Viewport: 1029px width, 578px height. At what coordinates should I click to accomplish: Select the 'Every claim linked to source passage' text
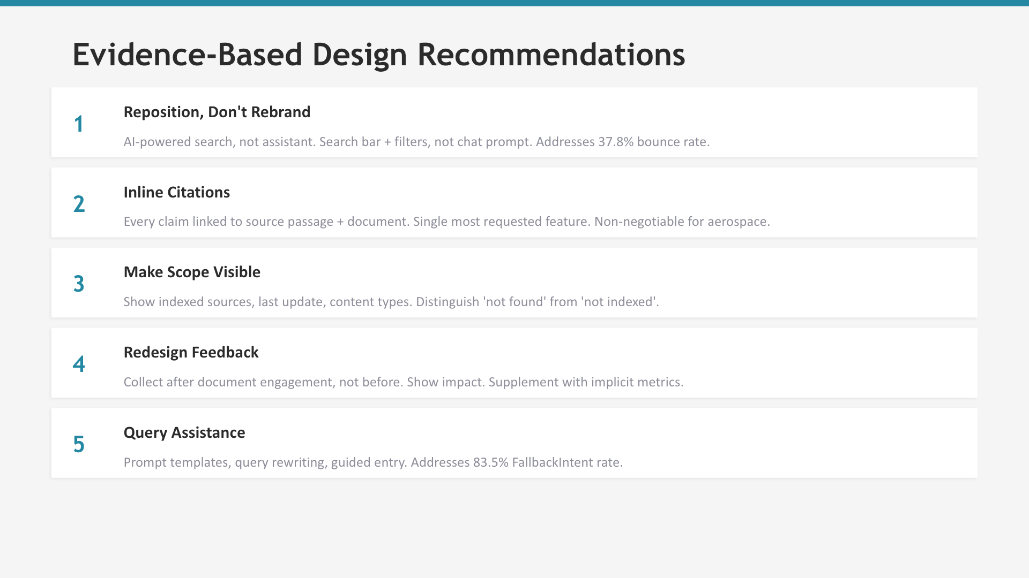tap(446, 222)
